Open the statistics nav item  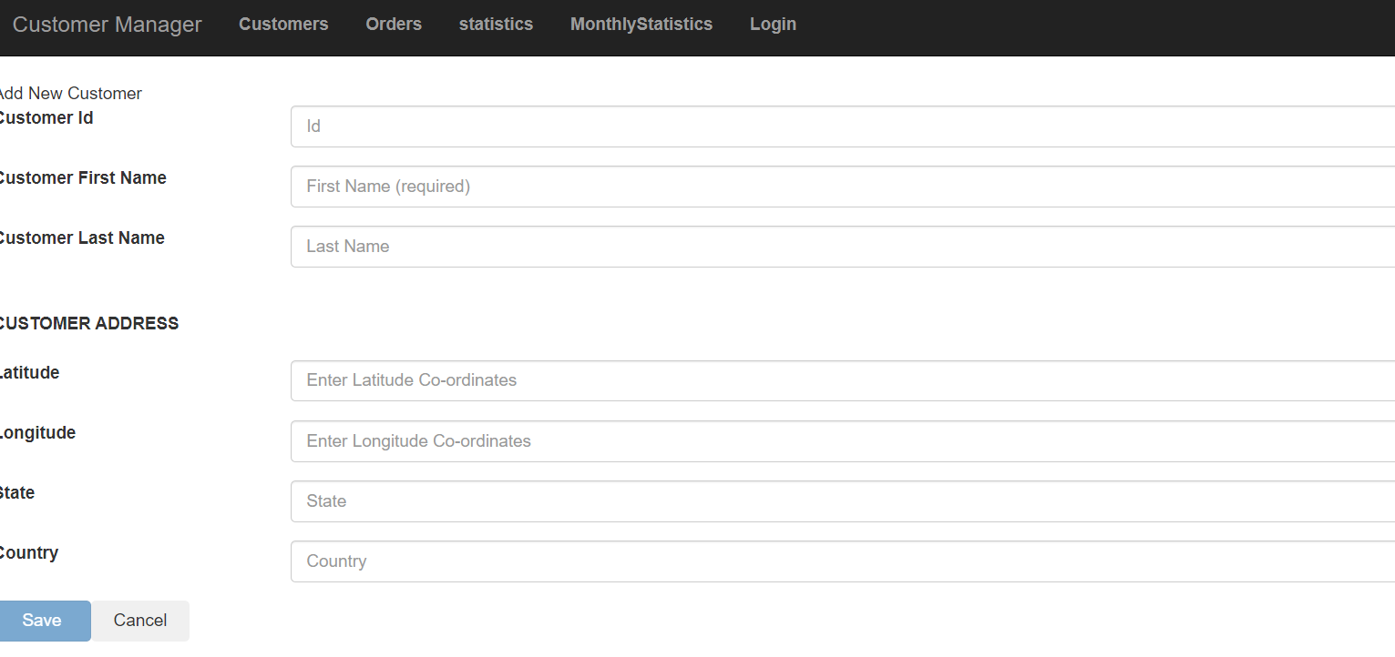click(x=496, y=25)
